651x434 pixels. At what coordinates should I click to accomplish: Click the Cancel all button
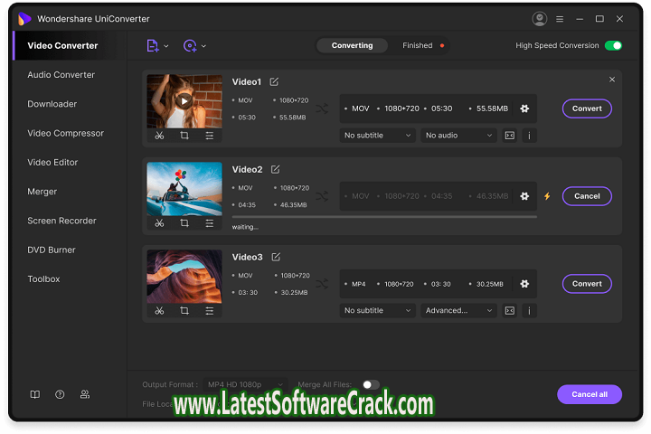point(590,394)
